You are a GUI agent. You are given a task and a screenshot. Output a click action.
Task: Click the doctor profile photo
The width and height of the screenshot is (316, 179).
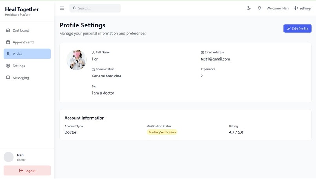pyautogui.click(x=76, y=60)
